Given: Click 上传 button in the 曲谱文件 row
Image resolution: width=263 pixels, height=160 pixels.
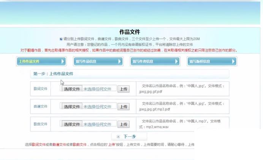Looking at the screenshot, I should click(123, 107).
